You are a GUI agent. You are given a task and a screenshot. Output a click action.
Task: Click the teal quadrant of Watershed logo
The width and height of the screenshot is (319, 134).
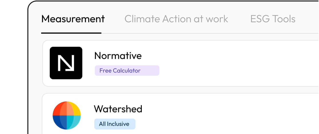(75, 123)
